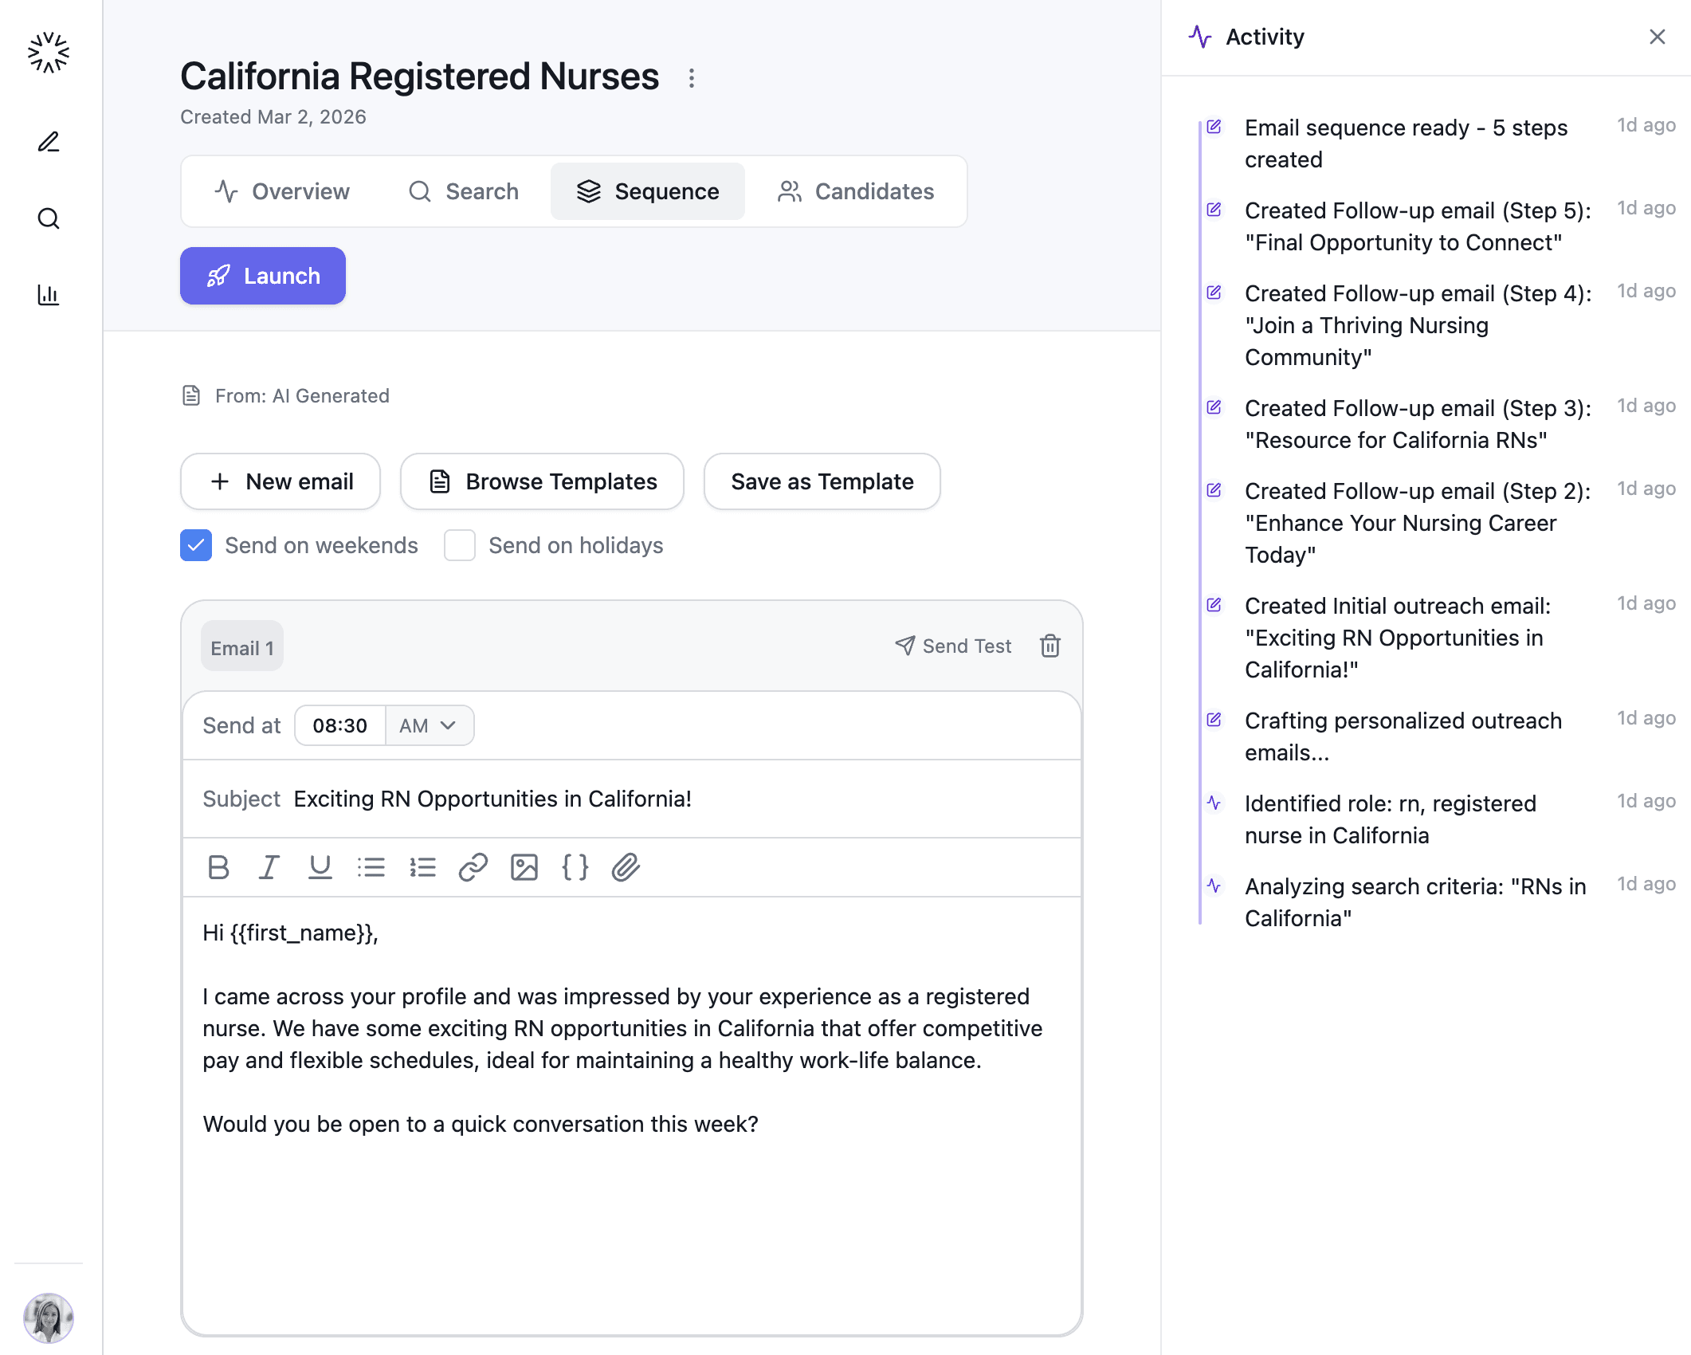Open the Overview tab

pyautogui.click(x=282, y=191)
